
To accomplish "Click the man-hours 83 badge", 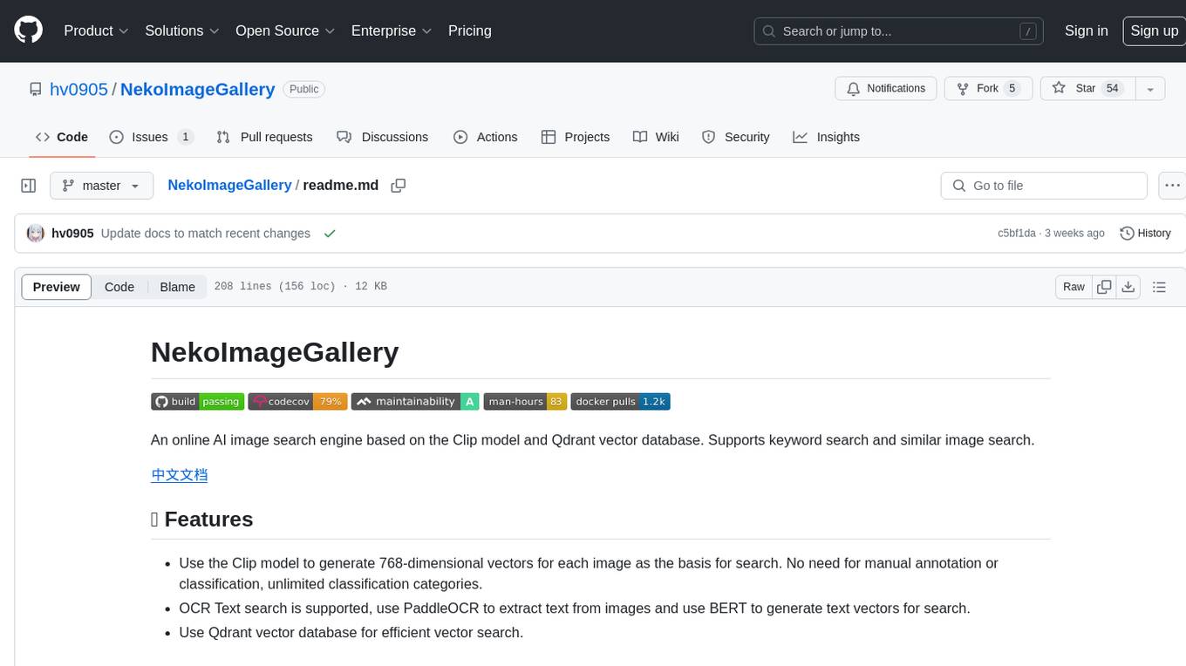I will [x=525, y=402].
